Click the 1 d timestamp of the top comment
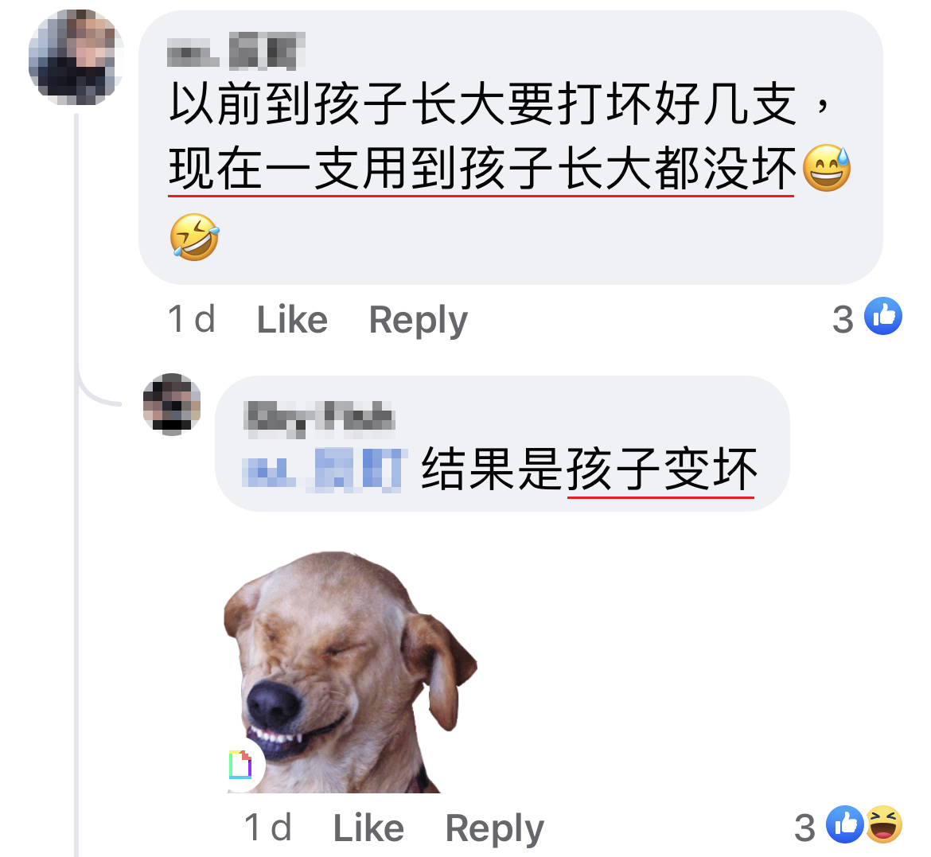 191,319
